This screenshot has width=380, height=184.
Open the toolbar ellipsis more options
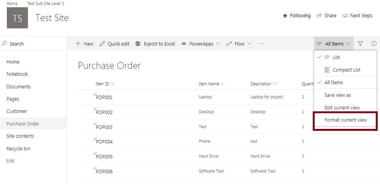[261, 44]
